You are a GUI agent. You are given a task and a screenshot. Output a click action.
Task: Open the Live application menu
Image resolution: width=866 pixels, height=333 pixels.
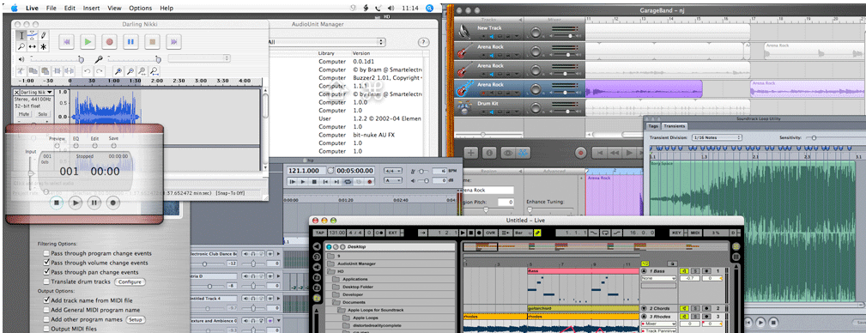pyautogui.click(x=32, y=9)
